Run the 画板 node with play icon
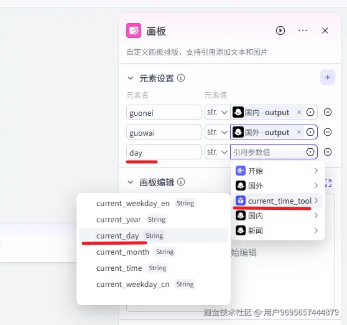Image resolution: width=347 pixels, height=325 pixels. pyautogui.click(x=280, y=31)
